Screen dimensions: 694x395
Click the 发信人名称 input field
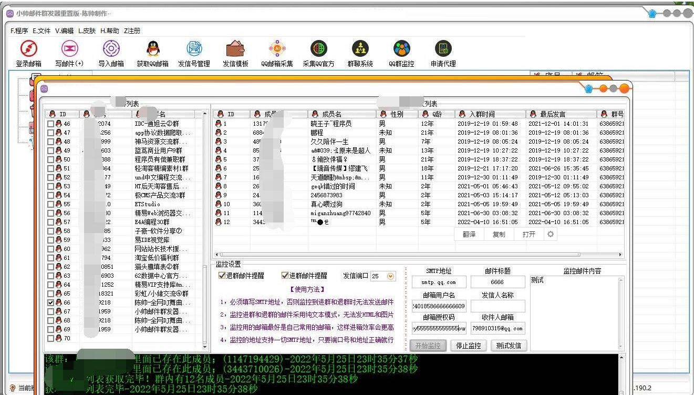pyautogui.click(x=498, y=306)
